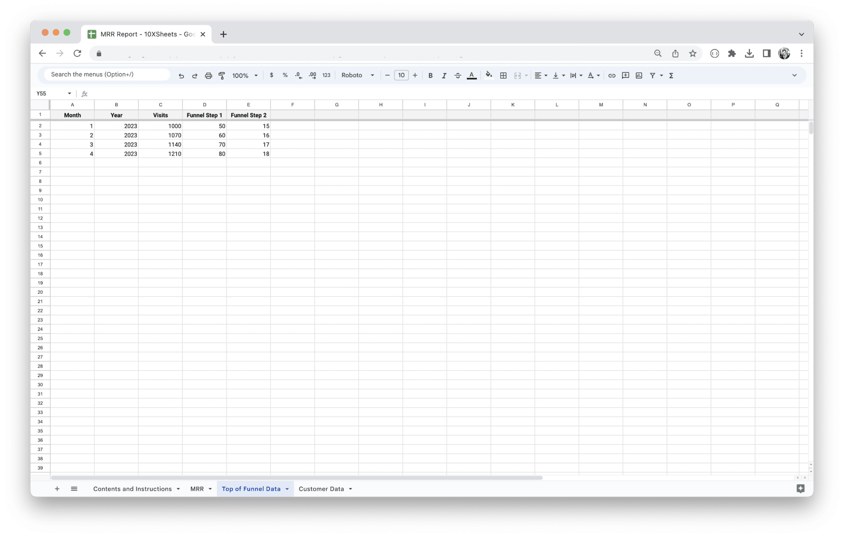Image resolution: width=844 pixels, height=537 pixels.
Task: Create a filter using the filter icon
Action: pyautogui.click(x=653, y=75)
